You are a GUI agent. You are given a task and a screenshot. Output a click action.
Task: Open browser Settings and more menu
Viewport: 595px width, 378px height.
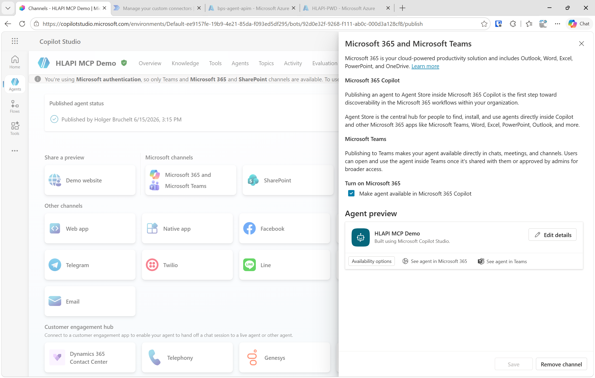557,24
